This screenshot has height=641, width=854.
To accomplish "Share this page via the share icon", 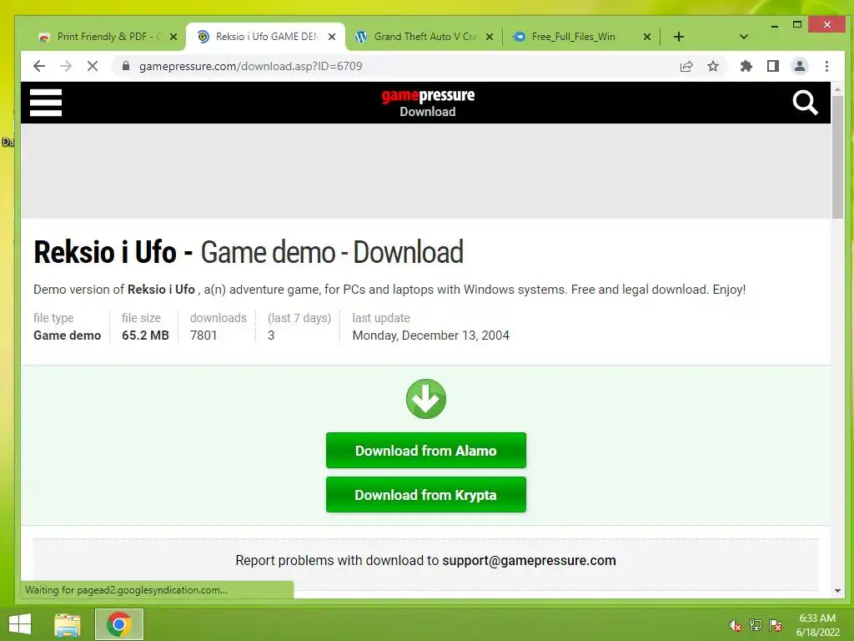I will 686,66.
